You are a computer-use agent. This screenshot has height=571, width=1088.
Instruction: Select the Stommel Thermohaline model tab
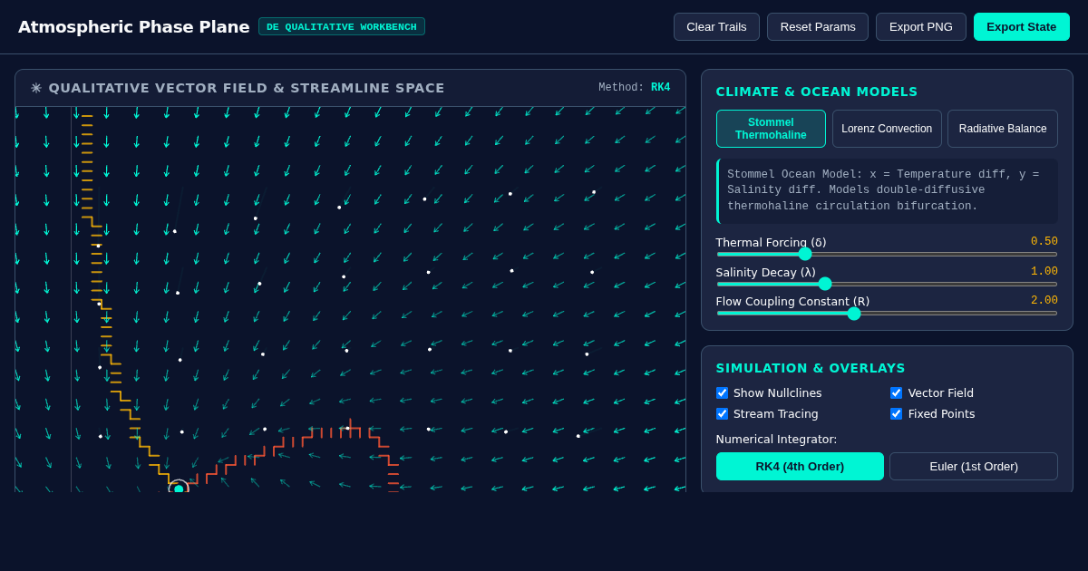point(771,129)
